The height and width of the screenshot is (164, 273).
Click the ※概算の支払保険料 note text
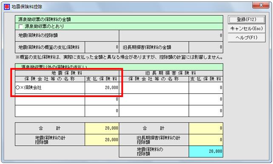(x=119, y=57)
